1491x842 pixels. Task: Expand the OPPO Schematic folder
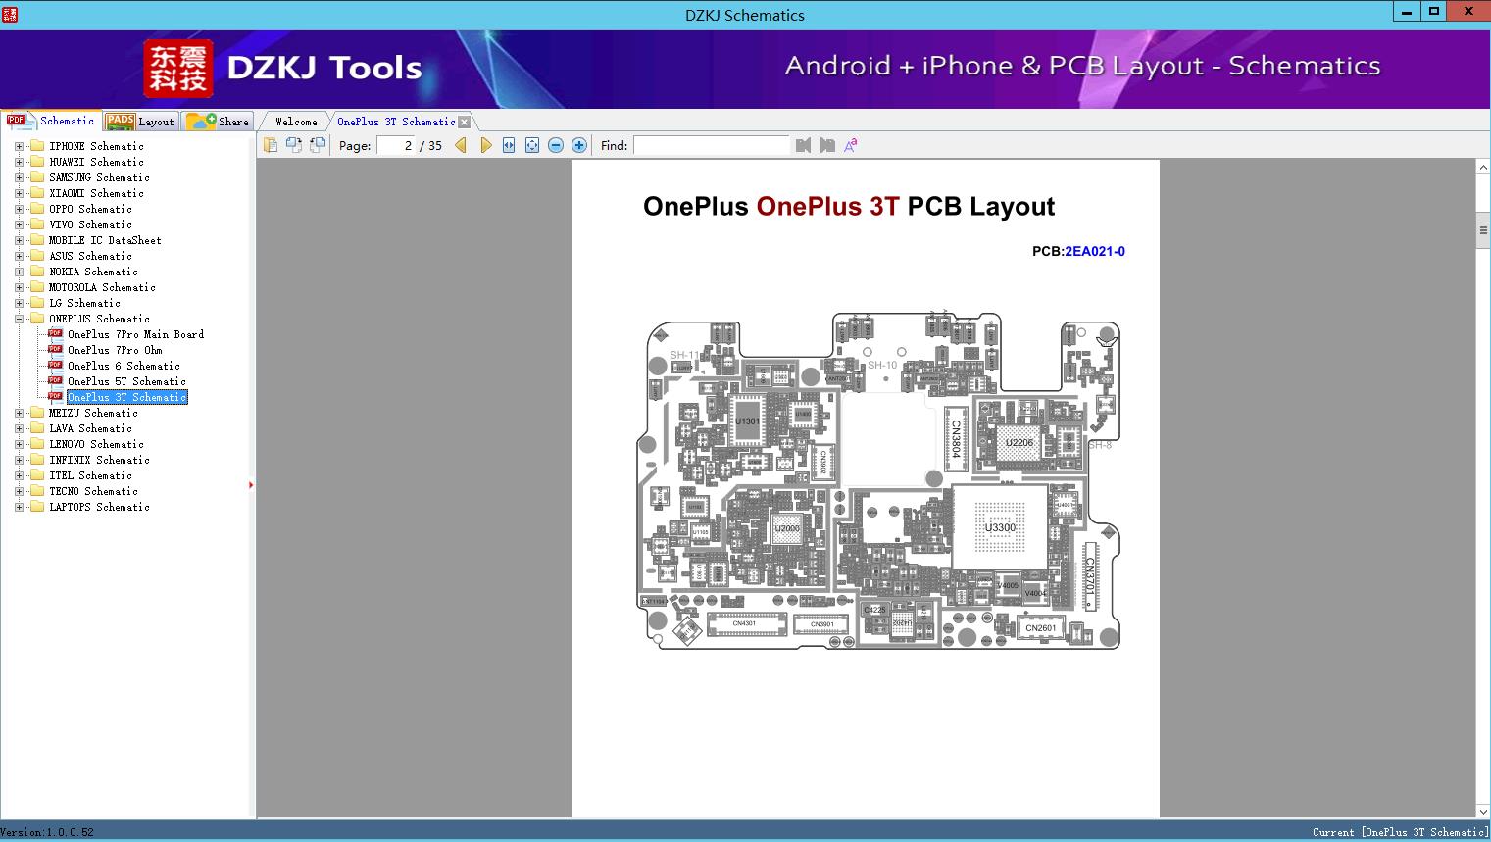click(x=19, y=209)
